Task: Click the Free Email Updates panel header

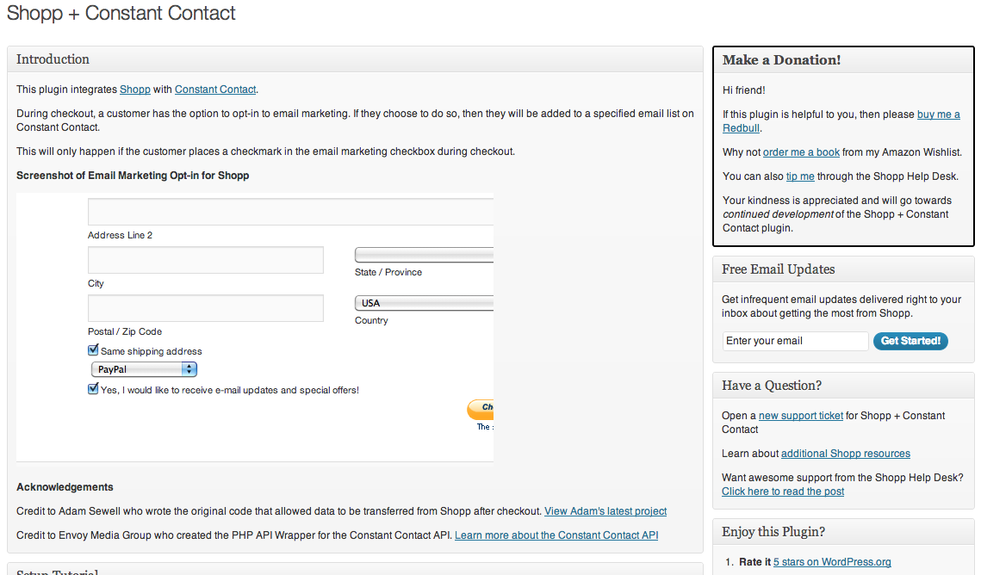Action: click(842, 269)
